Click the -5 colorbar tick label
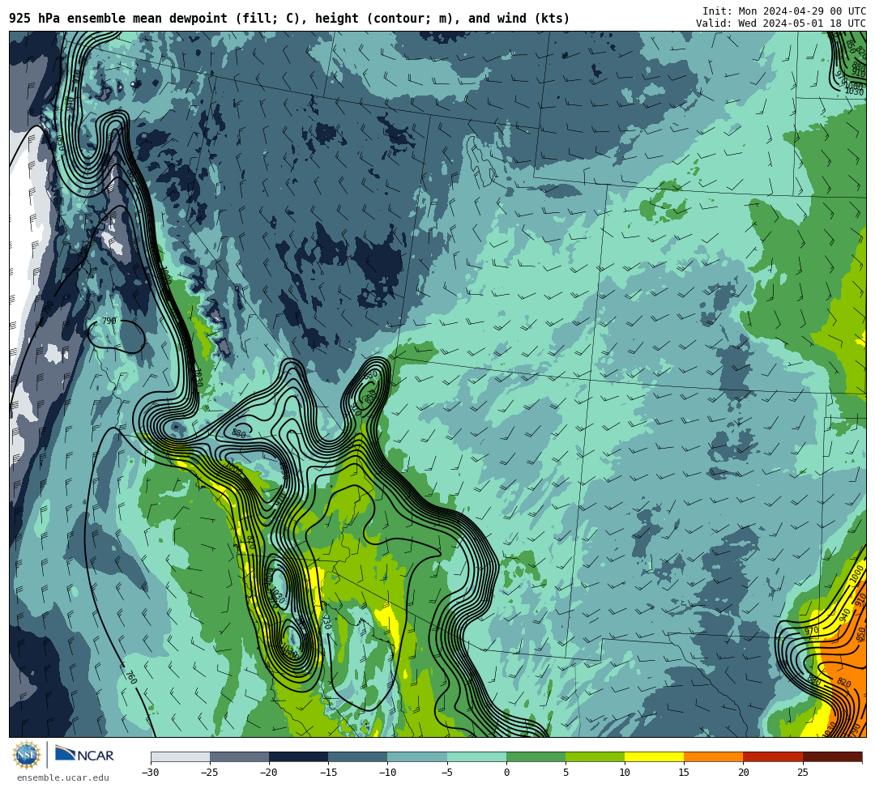The width and height of the screenshot is (875, 788). click(447, 773)
